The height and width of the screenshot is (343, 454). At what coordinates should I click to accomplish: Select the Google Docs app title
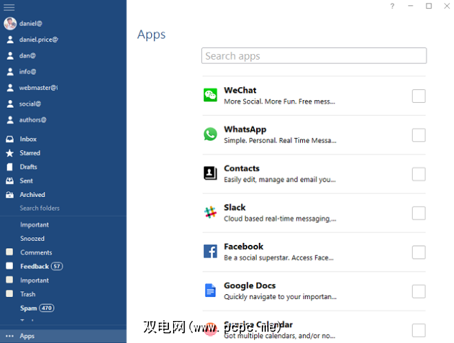click(x=249, y=285)
